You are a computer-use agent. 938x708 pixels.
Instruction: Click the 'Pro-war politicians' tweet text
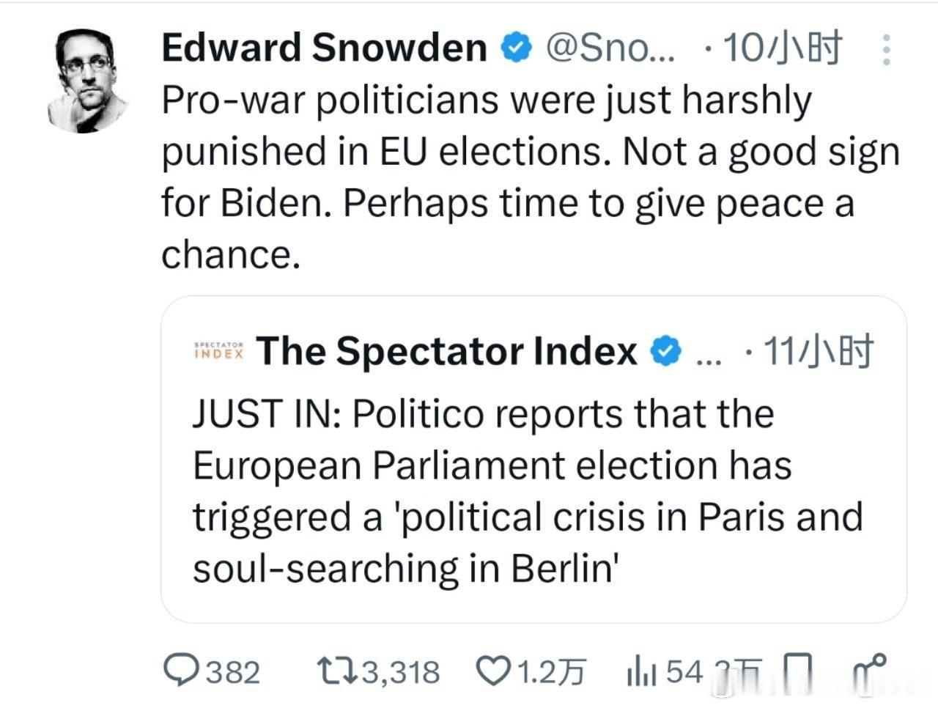coord(530,177)
